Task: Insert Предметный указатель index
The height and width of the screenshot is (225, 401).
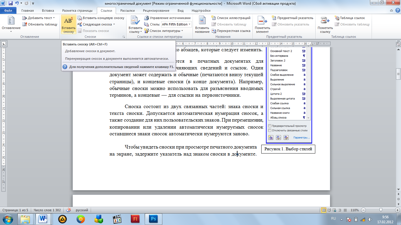Action: pyautogui.click(x=292, y=18)
